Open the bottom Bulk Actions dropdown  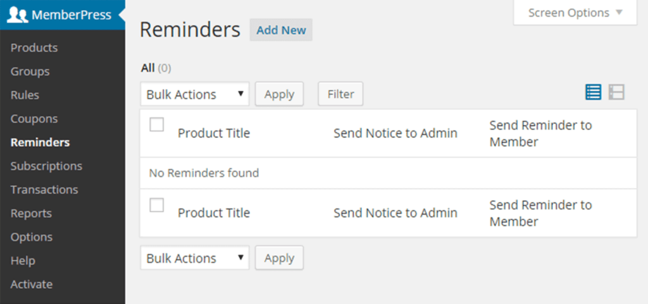pos(195,258)
